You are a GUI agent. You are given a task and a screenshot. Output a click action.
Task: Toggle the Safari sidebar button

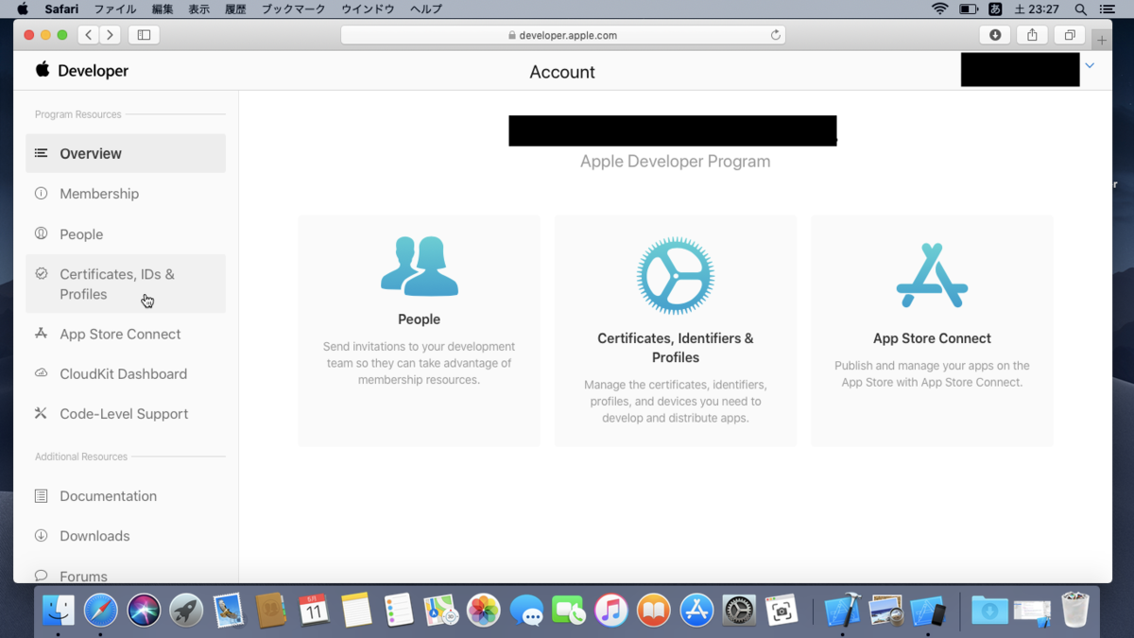144,35
